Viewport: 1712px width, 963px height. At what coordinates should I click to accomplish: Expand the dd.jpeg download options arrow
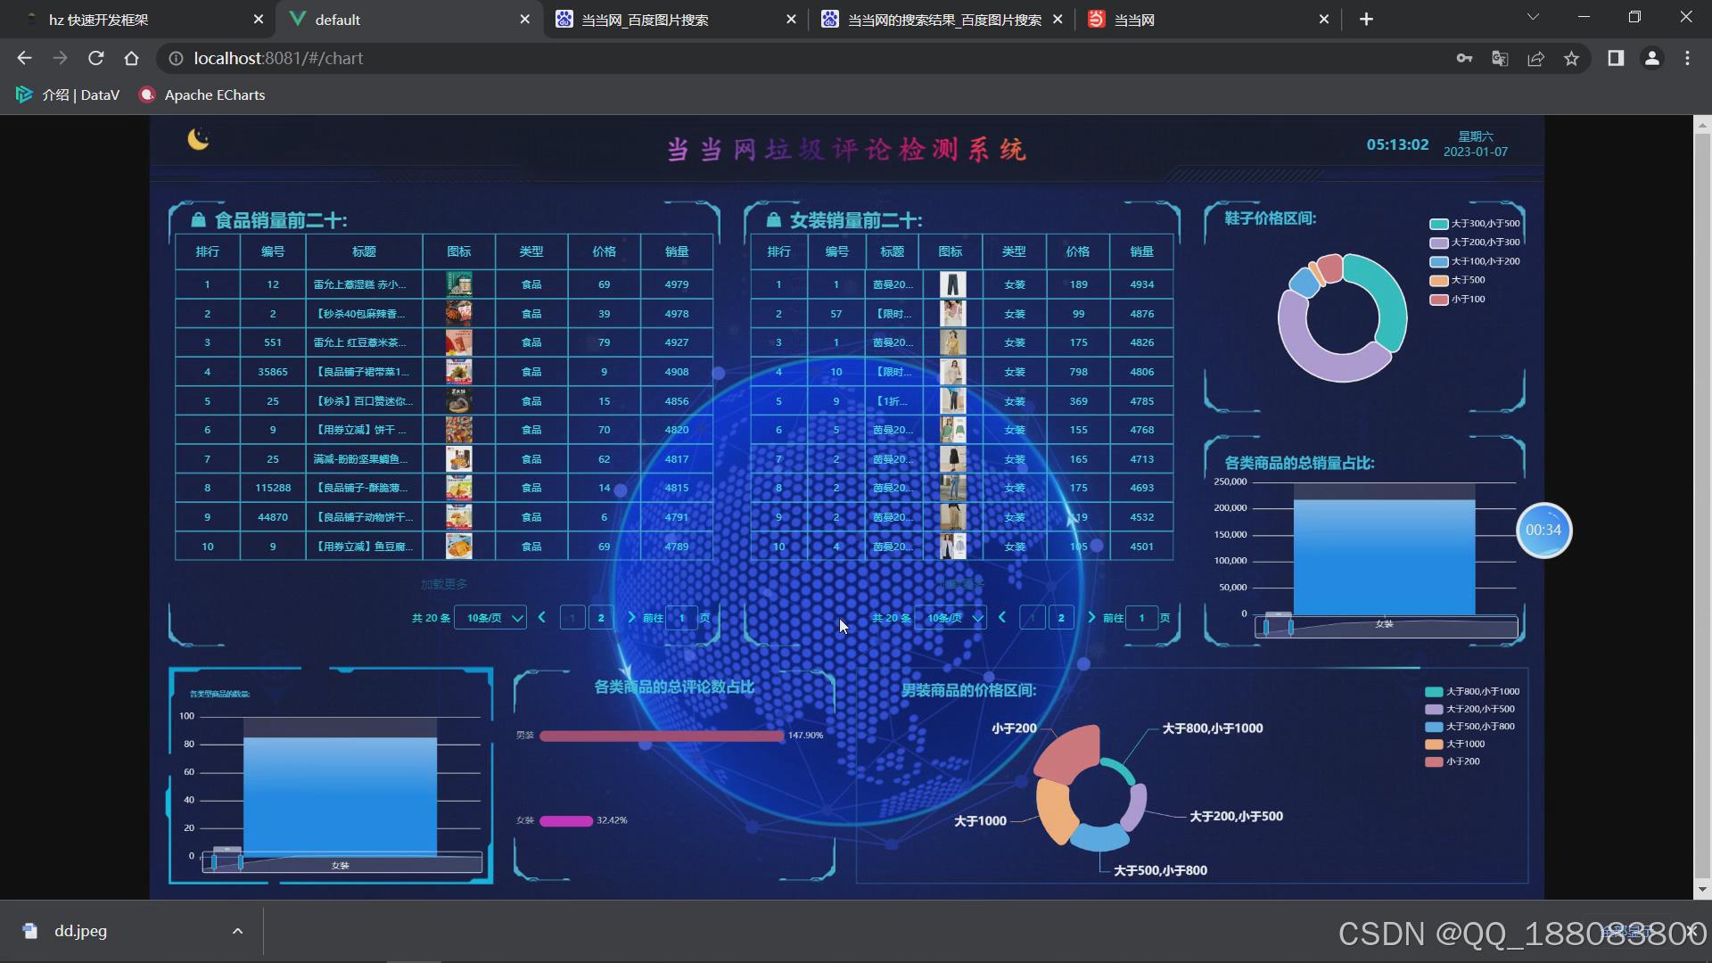(237, 931)
